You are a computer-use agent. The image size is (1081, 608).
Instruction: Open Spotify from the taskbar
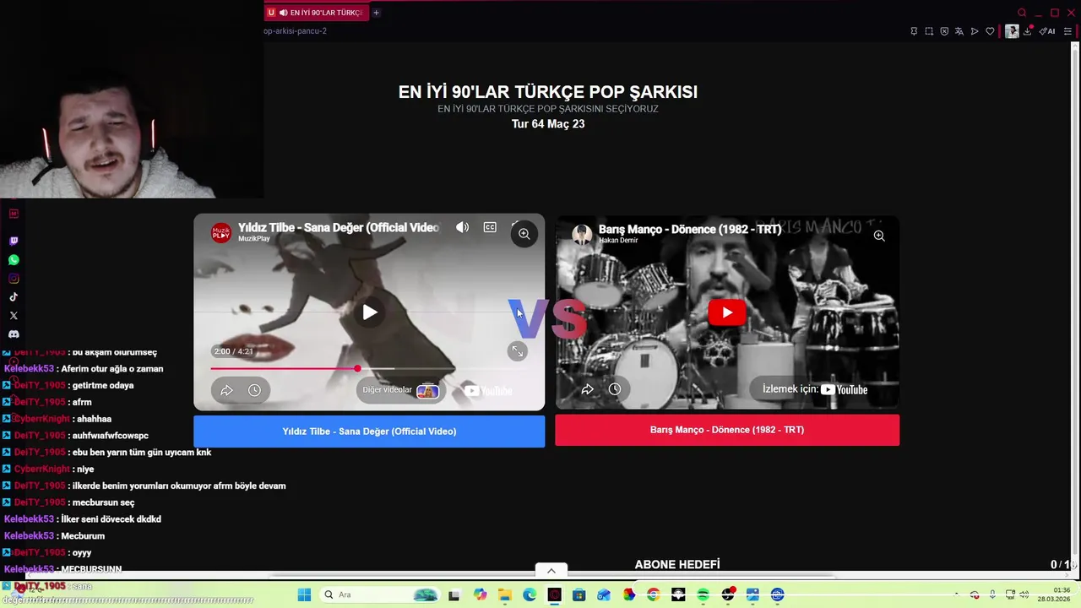(x=703, y=594)
